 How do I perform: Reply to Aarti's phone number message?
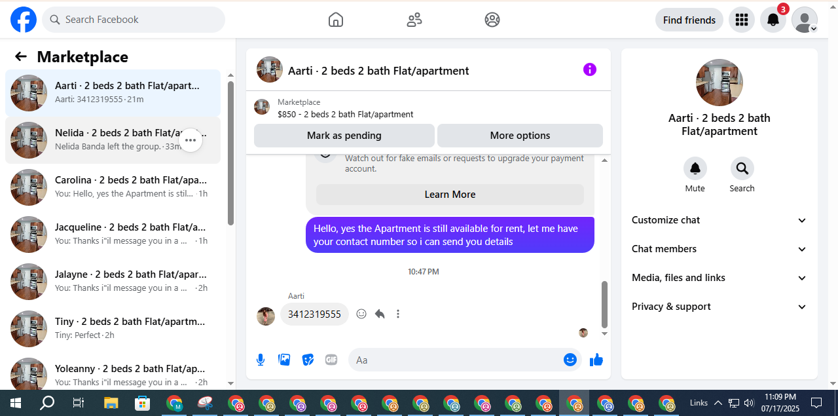click(380, 314)
